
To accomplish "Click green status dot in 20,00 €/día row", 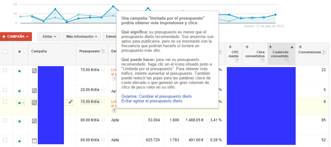I will click(x=19, y=91).
